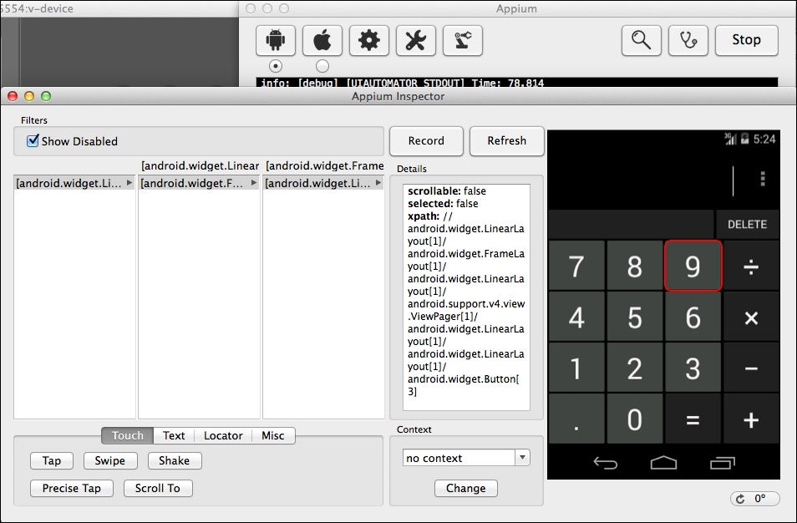Screen dimensions: 797x523
Task: Open Android settings in Appium window
Action: 276,40
